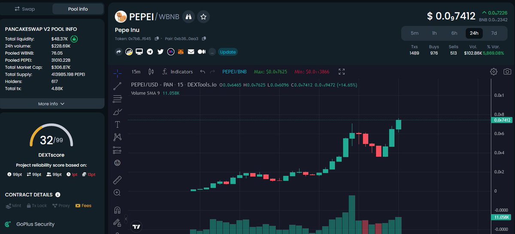Image resolution: width=515 pixels, height=234 pixels.
Task: Select the 24h timeframe
Action: pos(474,33)
